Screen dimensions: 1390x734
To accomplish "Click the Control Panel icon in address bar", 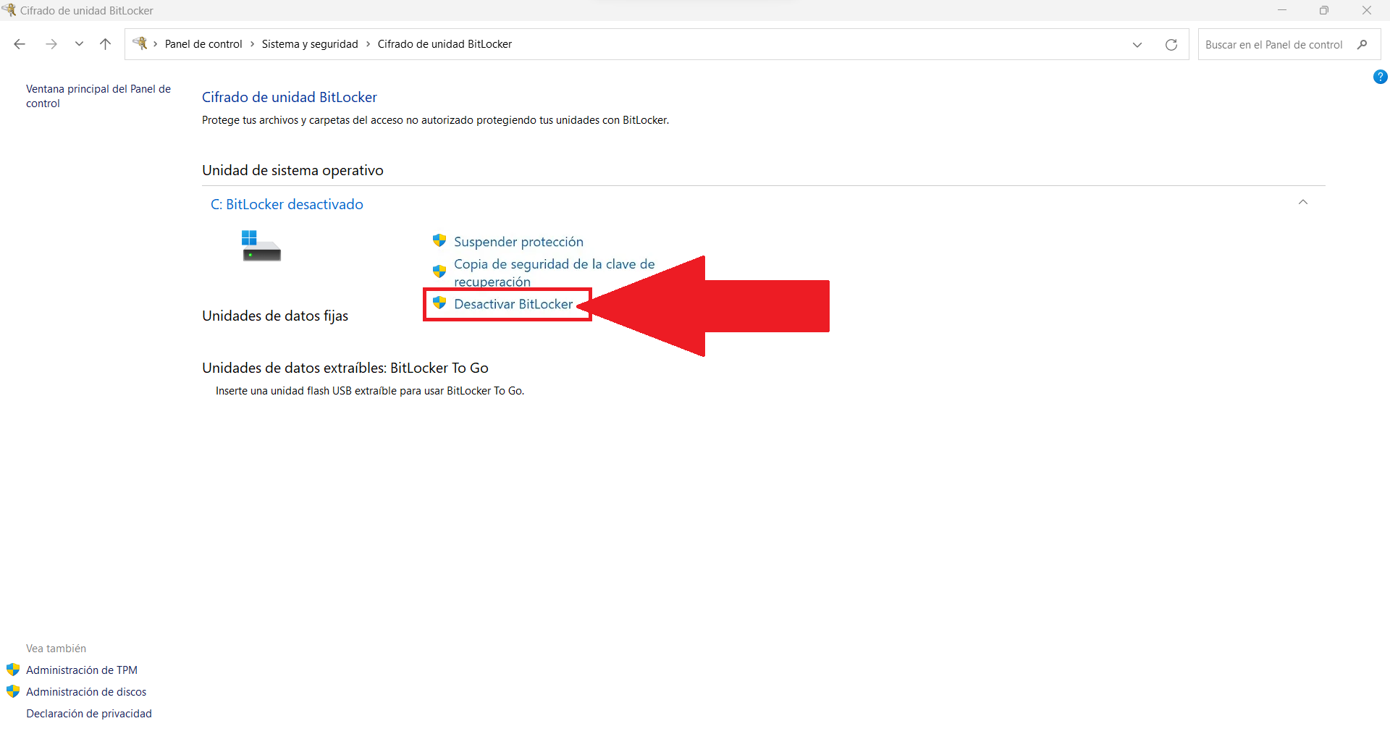I will [x=140, y=43].
